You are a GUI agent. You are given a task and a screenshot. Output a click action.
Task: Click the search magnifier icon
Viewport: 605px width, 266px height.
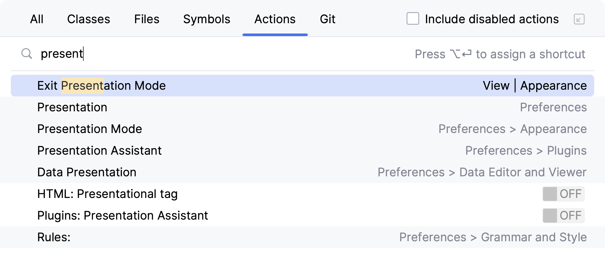pos(27,54)
